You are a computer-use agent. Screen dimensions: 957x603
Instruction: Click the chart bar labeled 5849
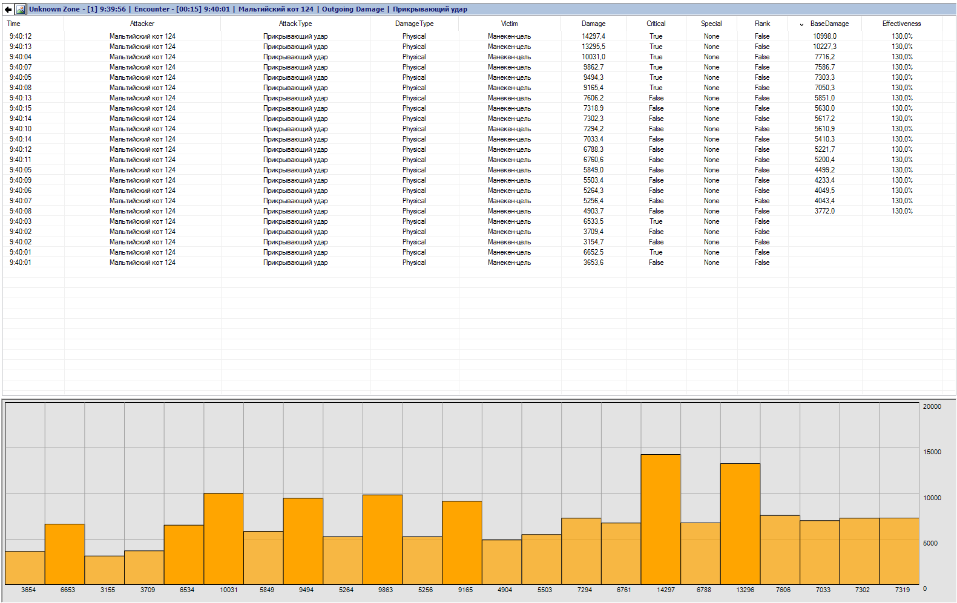(263, 558)
